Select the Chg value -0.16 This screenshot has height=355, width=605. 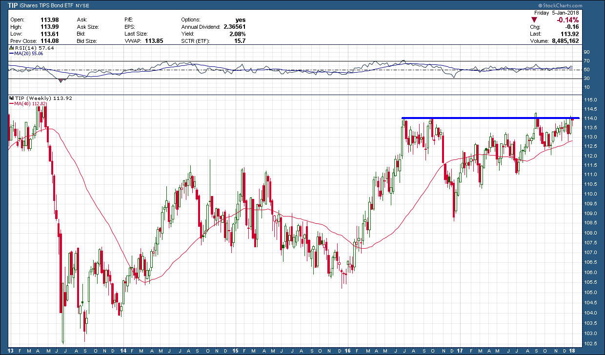pos(572,27)
